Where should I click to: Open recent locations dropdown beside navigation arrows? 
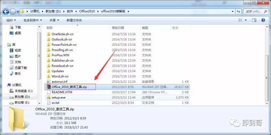coord(18,12)
